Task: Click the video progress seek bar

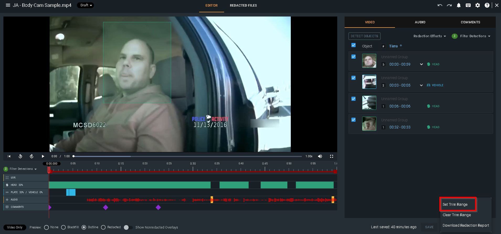Action: [187, 156]
